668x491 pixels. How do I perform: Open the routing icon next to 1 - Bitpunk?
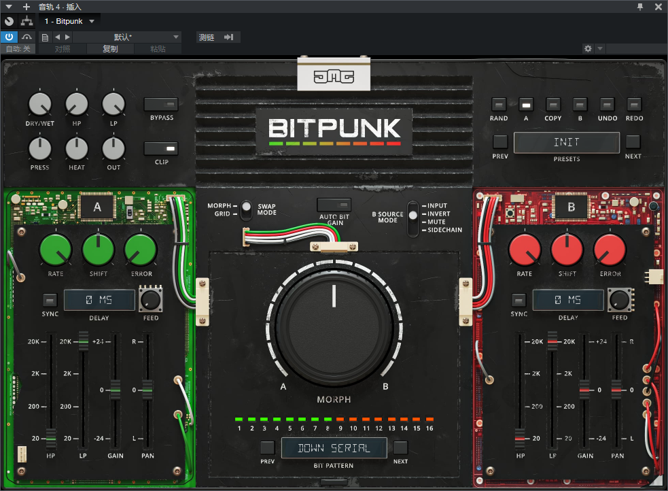coord(27,21)
